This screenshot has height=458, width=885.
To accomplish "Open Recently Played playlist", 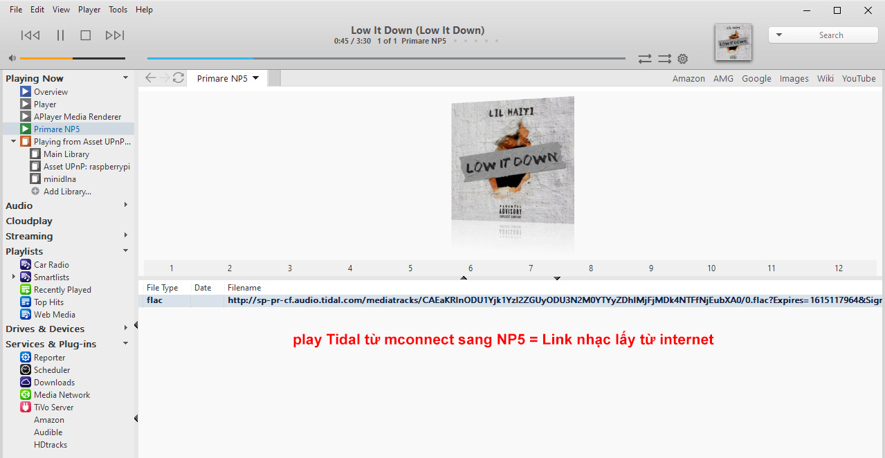I will (x=62, y=290).
